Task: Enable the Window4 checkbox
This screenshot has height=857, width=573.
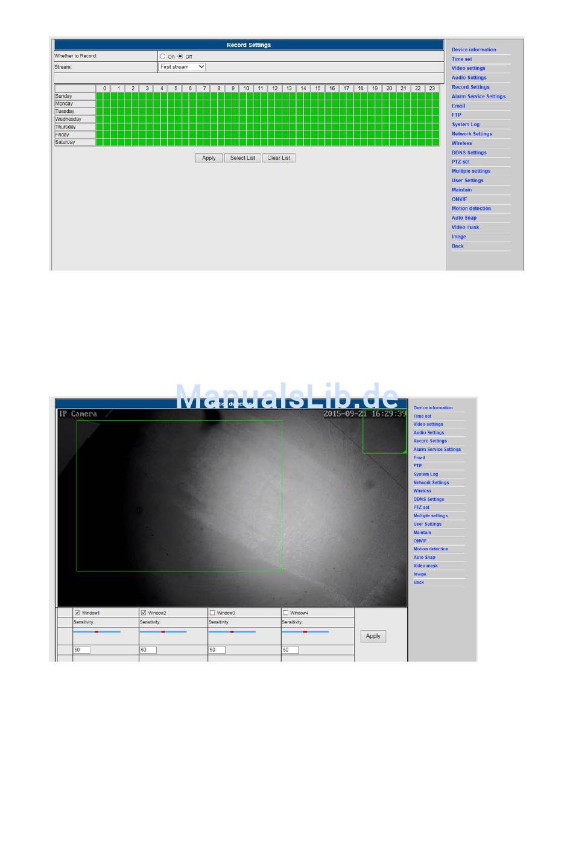Action: pos(285,613)
